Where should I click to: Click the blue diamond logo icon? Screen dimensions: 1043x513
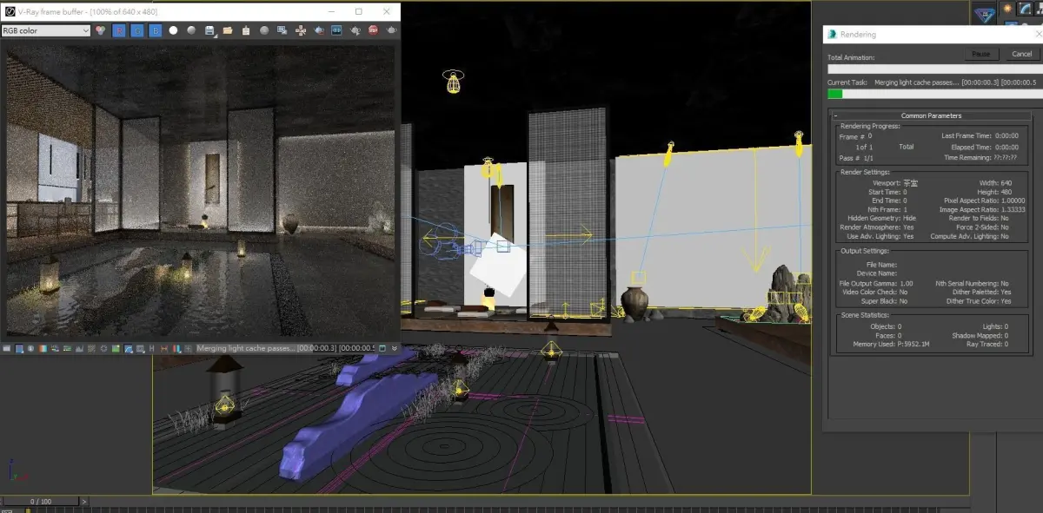pyautogui.click(x=985, y=14)
